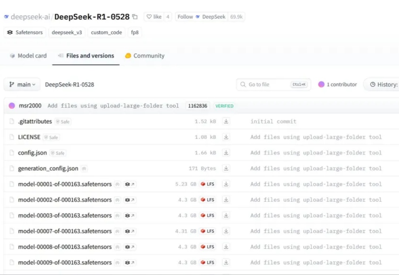The width and height of the screenshot is (399, 275).
Task: Select the deepseek_v3 tag
Action: 66,32
